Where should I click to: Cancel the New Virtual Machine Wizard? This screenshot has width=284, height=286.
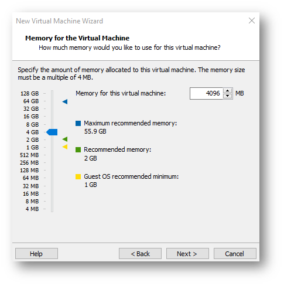(235, 254)
